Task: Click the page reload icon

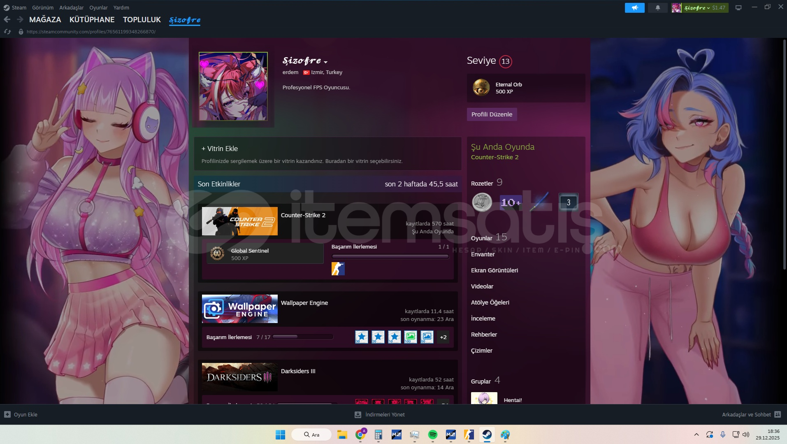Action: 7,32
